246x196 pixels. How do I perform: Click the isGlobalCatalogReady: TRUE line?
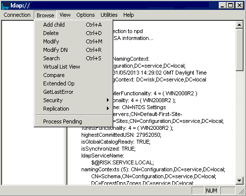(x=116, y=142)
